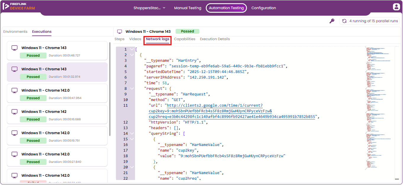Select the Executions tab
Image resolution: width=403 pixels, height=185 pixels.
click(x=42, y=32)
